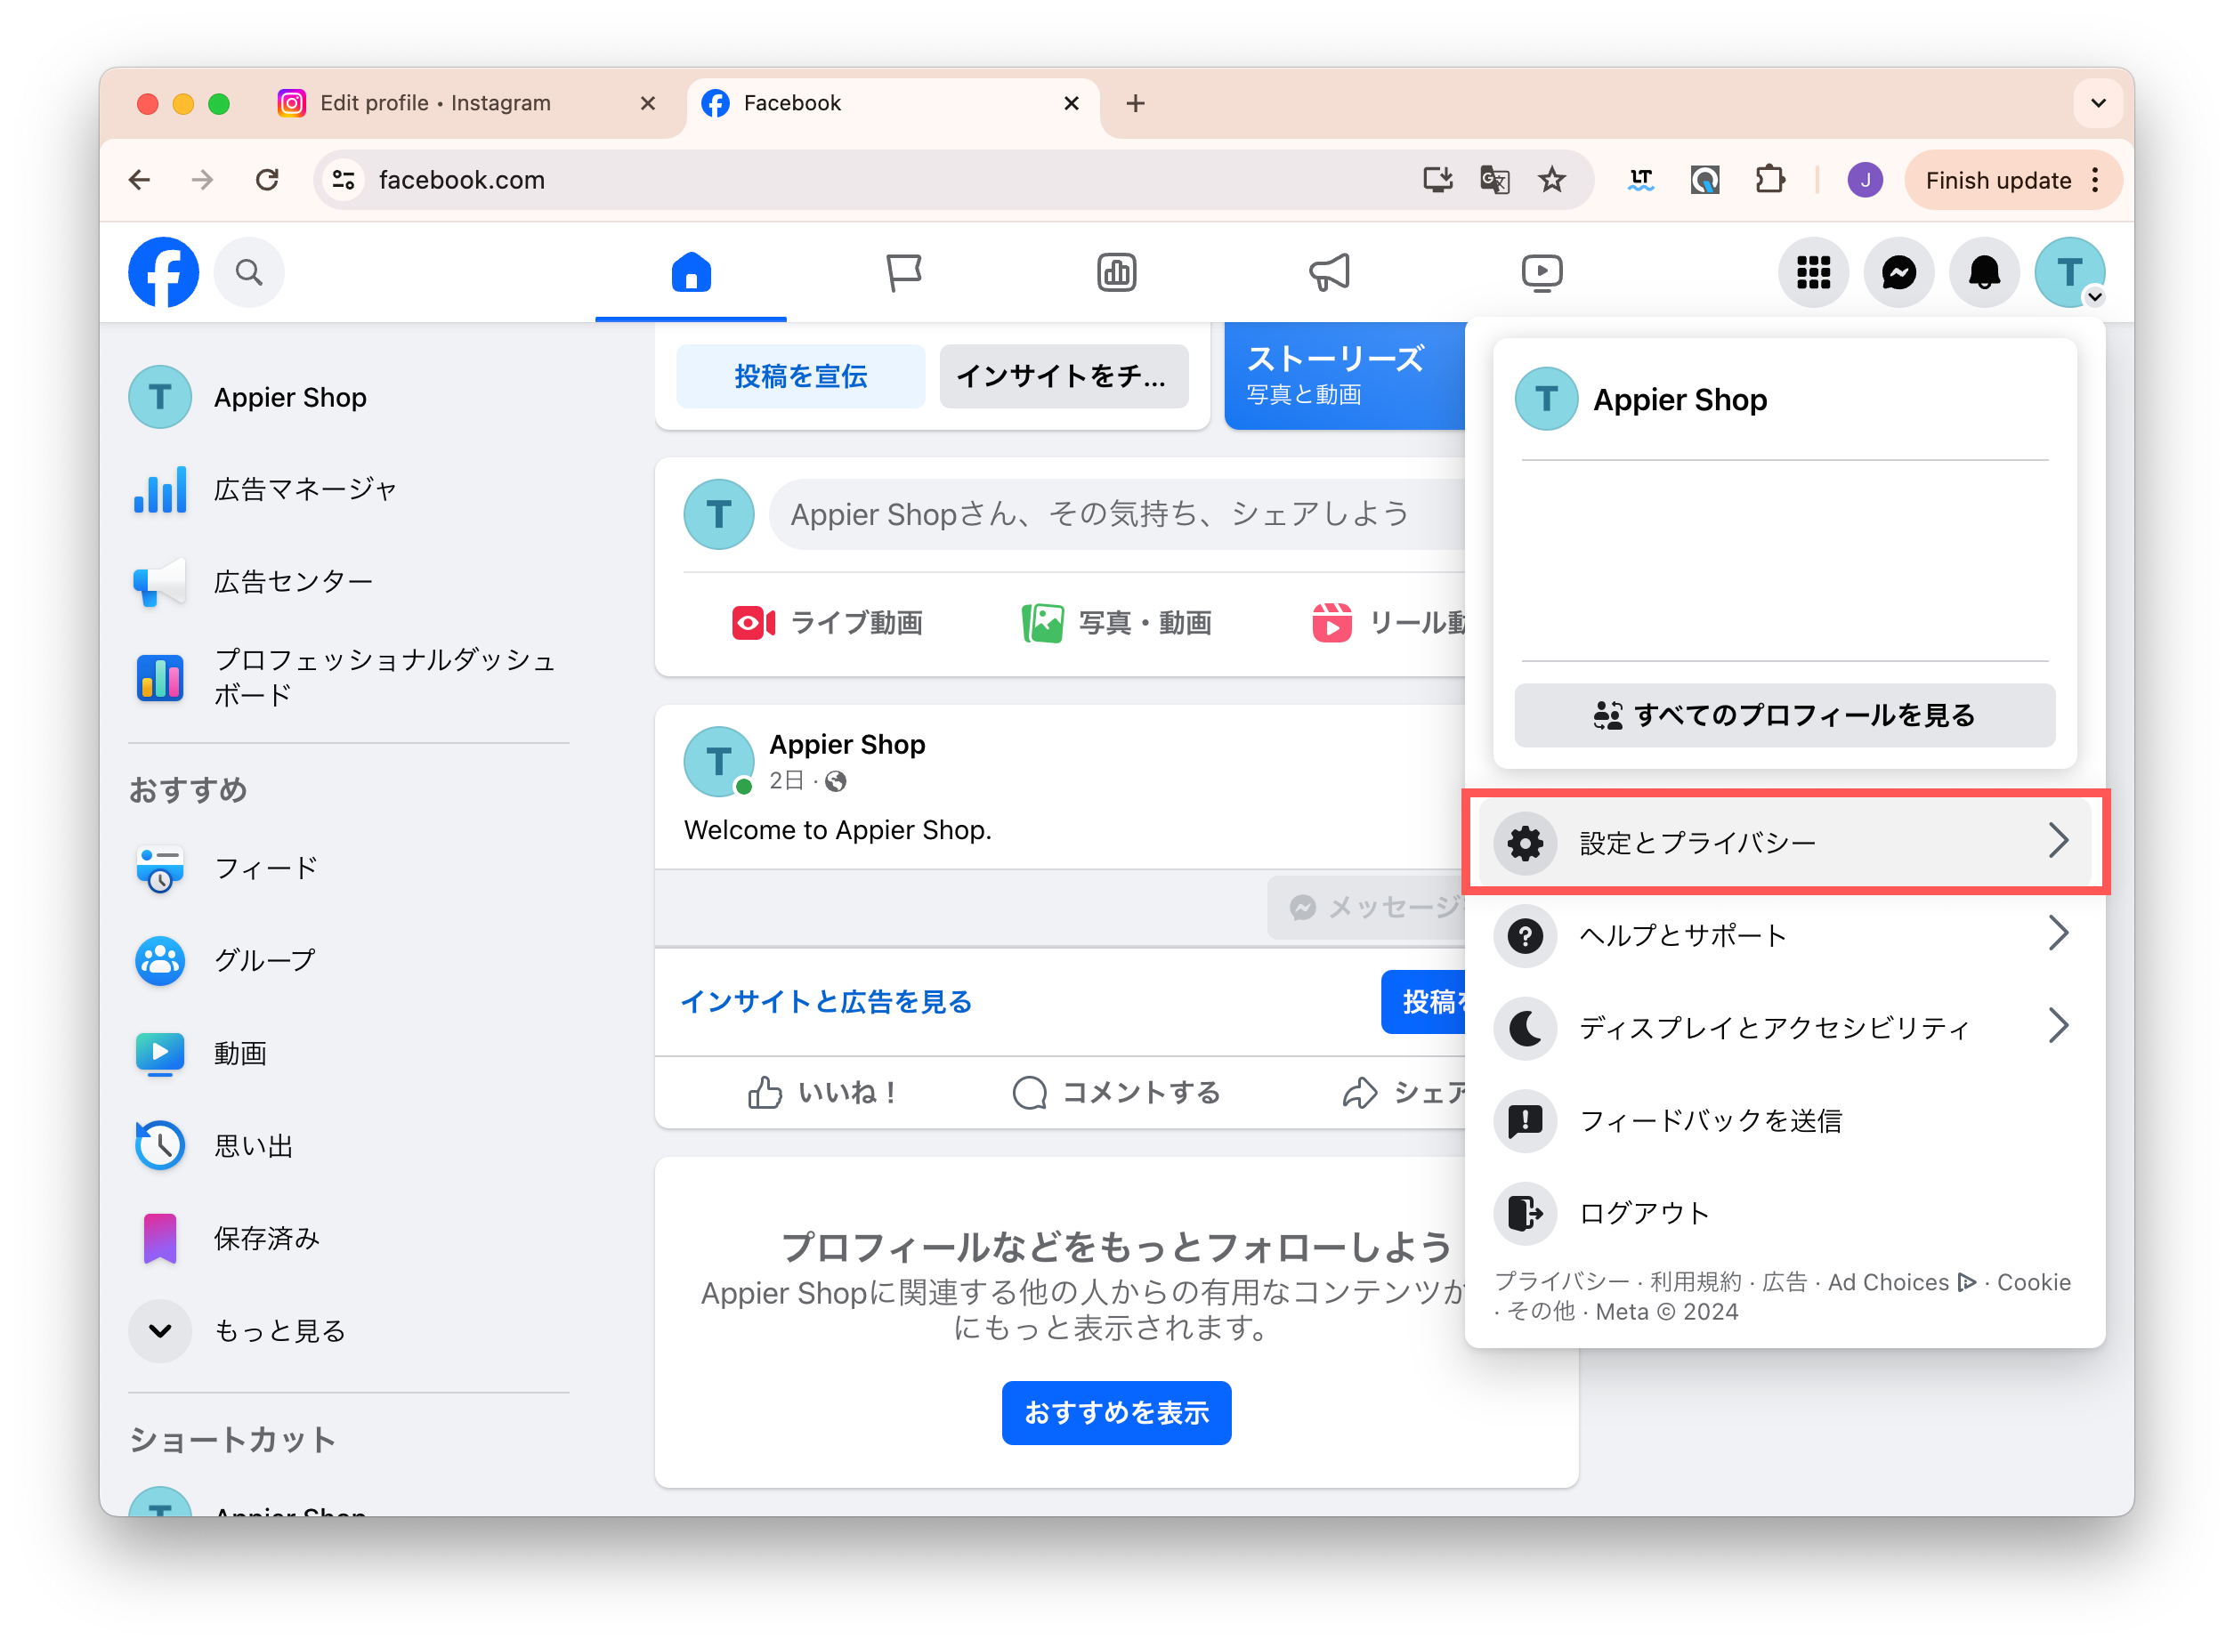Reload the page
The image size is (2234, 1648).
point(266,180)
